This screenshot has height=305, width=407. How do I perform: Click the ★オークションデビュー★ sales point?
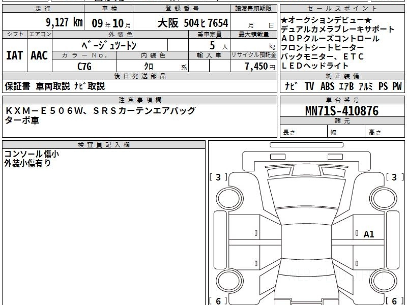327,20
